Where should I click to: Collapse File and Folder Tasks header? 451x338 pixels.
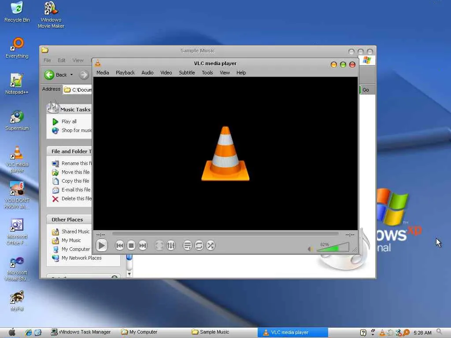[69, 151]
